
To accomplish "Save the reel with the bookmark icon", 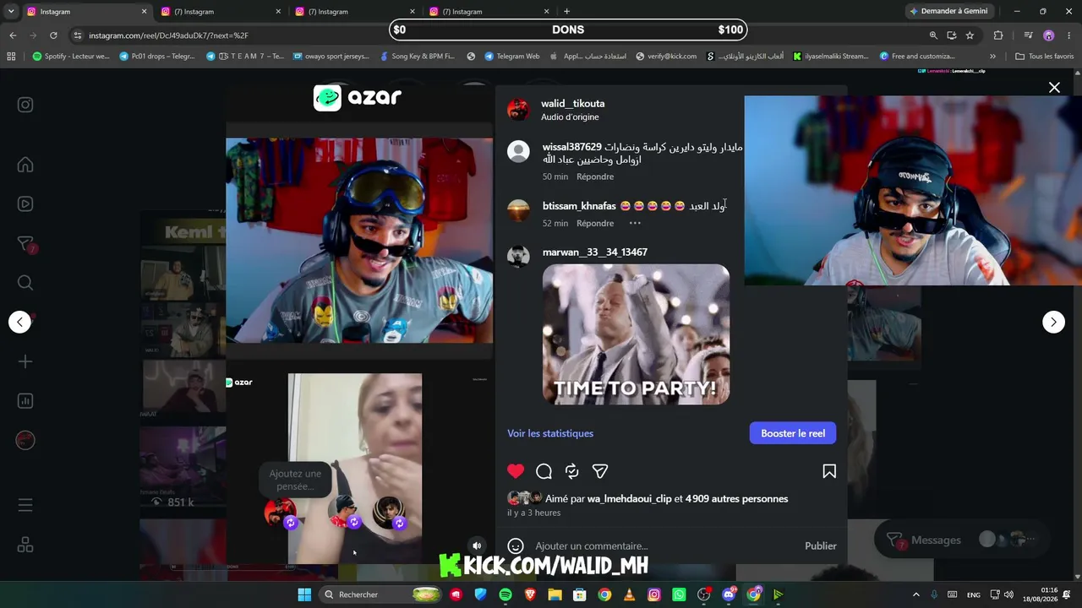I will click(829, 471).
